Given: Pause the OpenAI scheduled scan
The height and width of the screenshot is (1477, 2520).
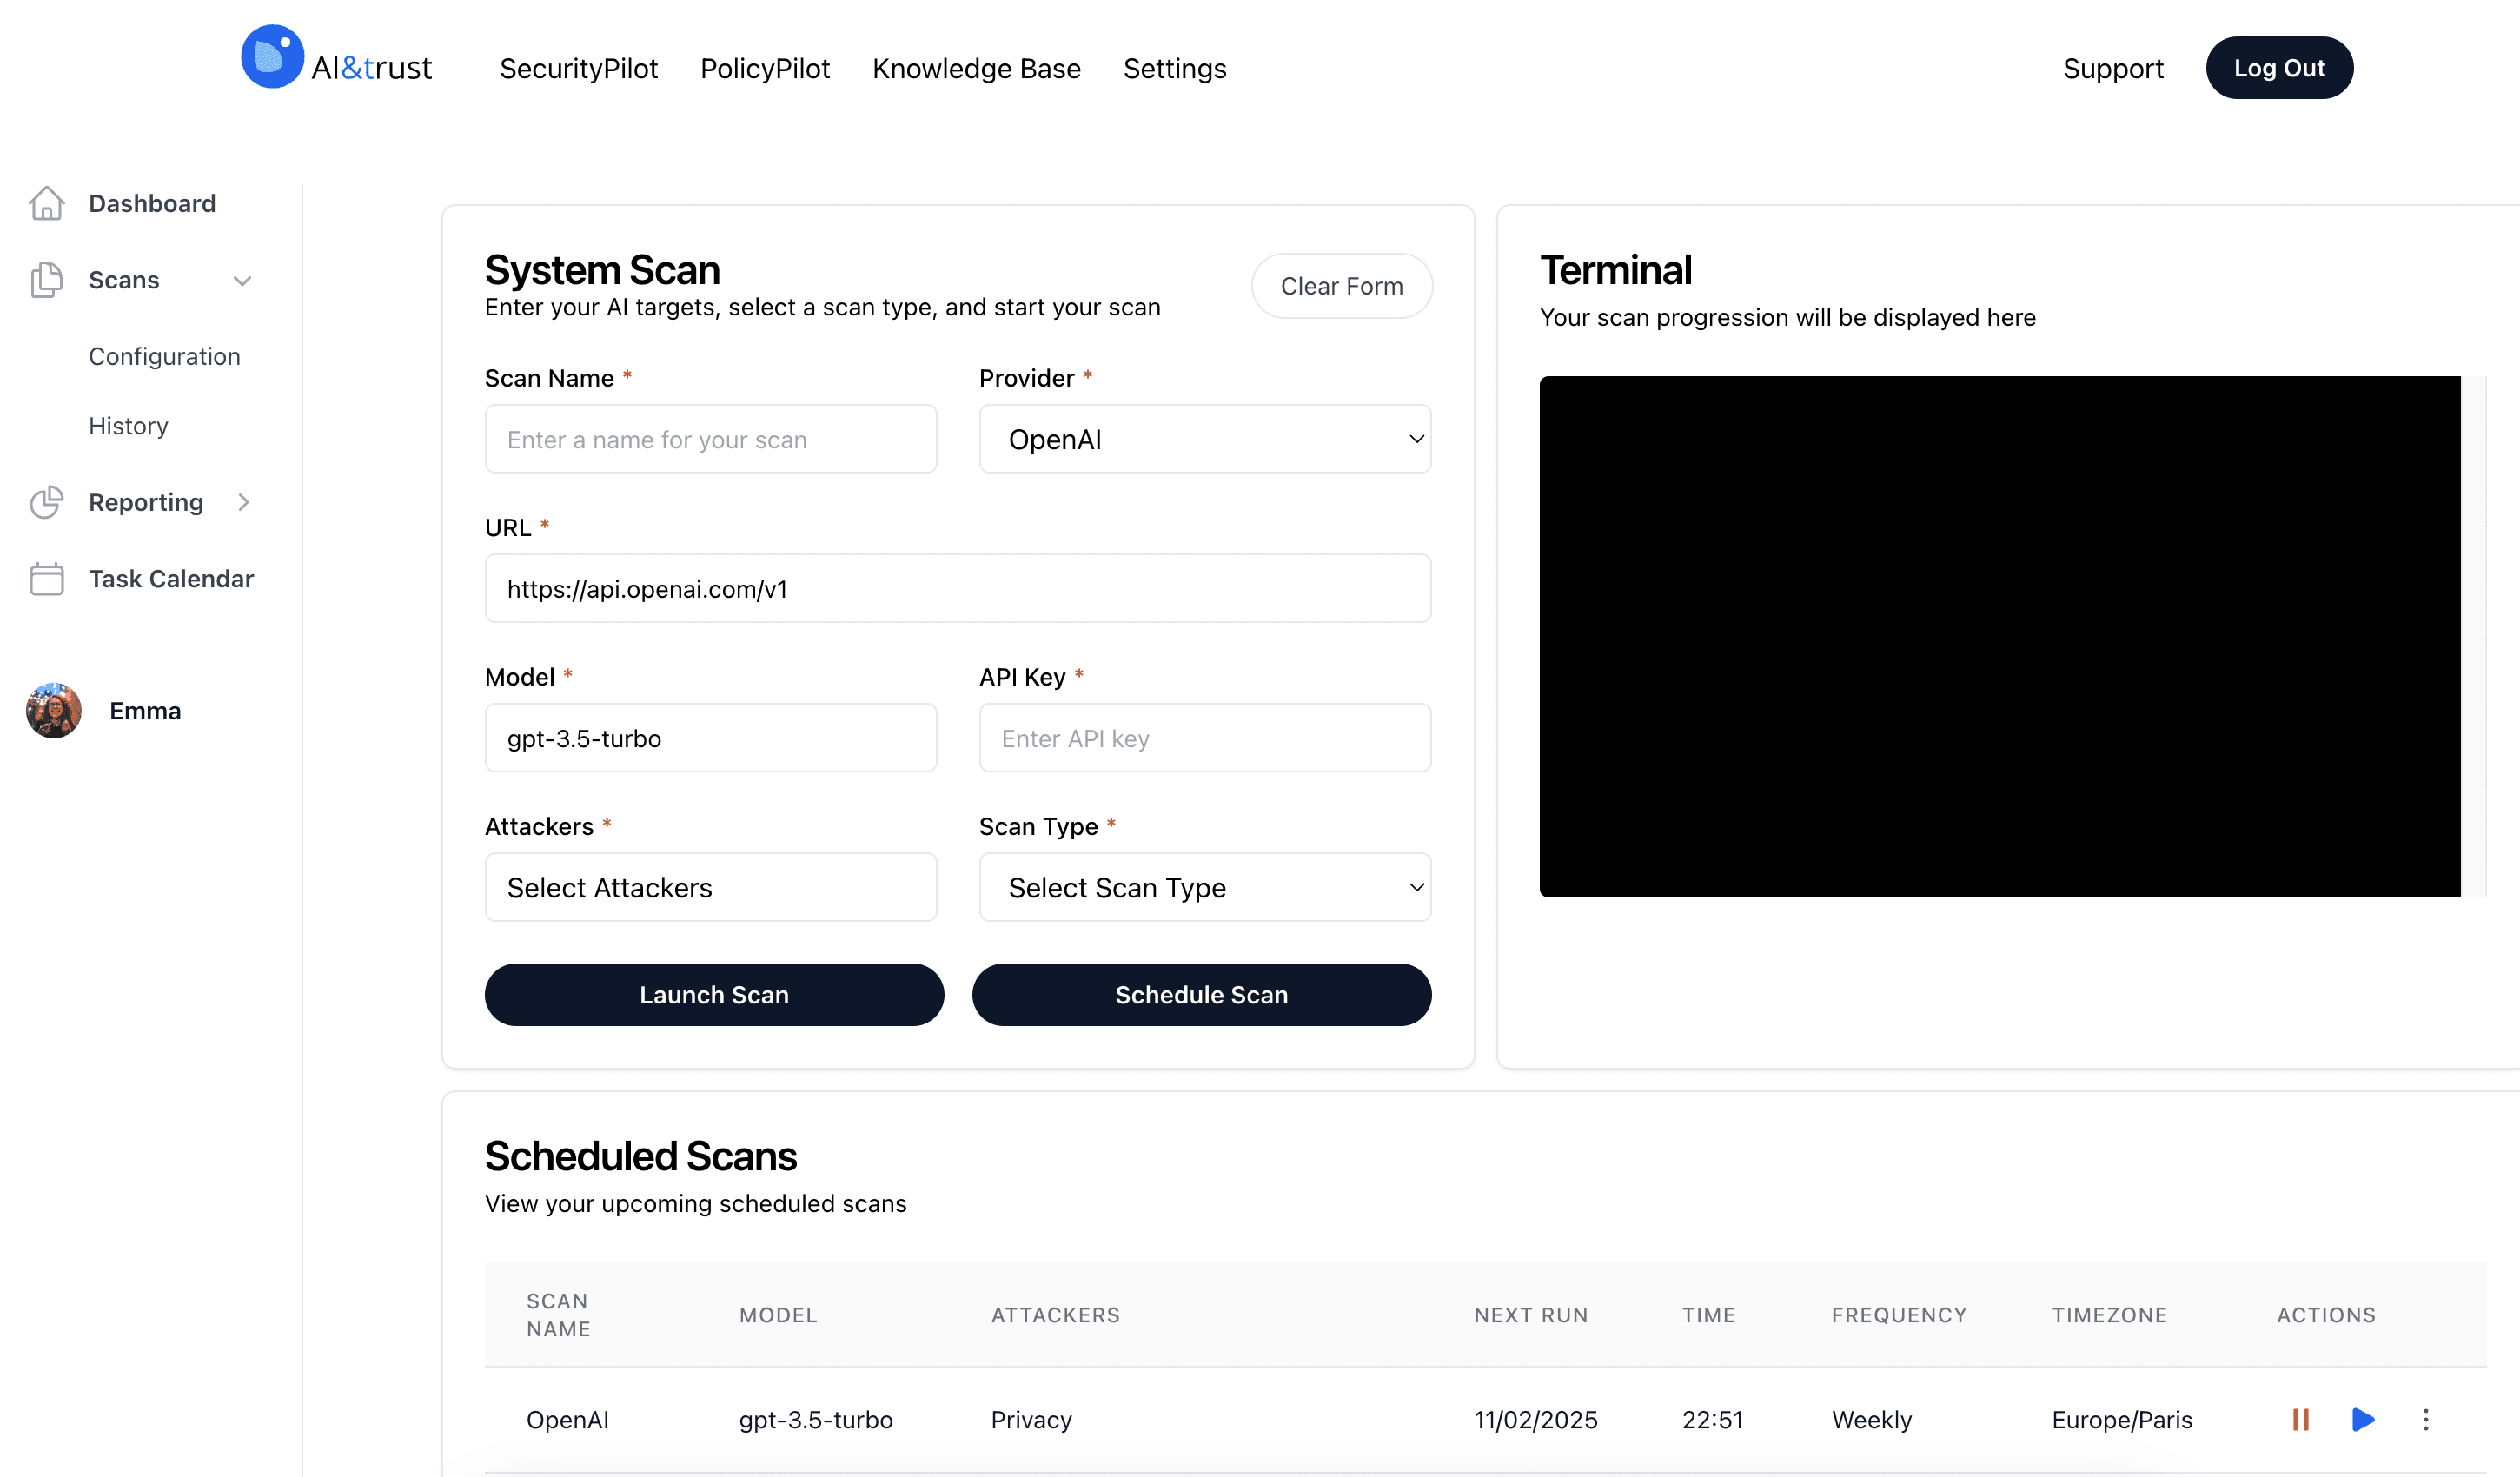Looking at the screenshot, I should pyautogui.click(x=2300, y=1419).
